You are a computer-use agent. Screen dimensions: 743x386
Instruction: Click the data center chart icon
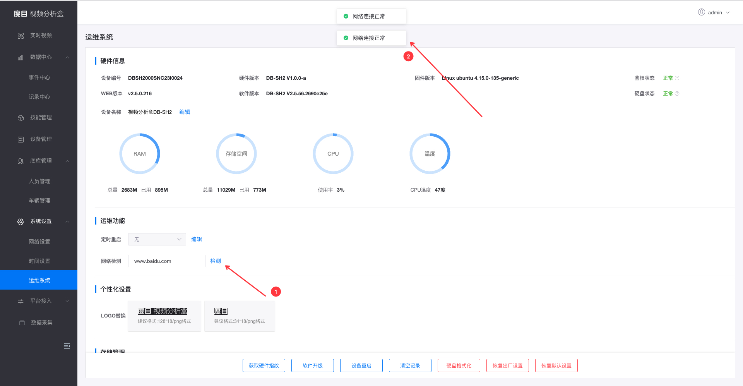pos(21,57)
